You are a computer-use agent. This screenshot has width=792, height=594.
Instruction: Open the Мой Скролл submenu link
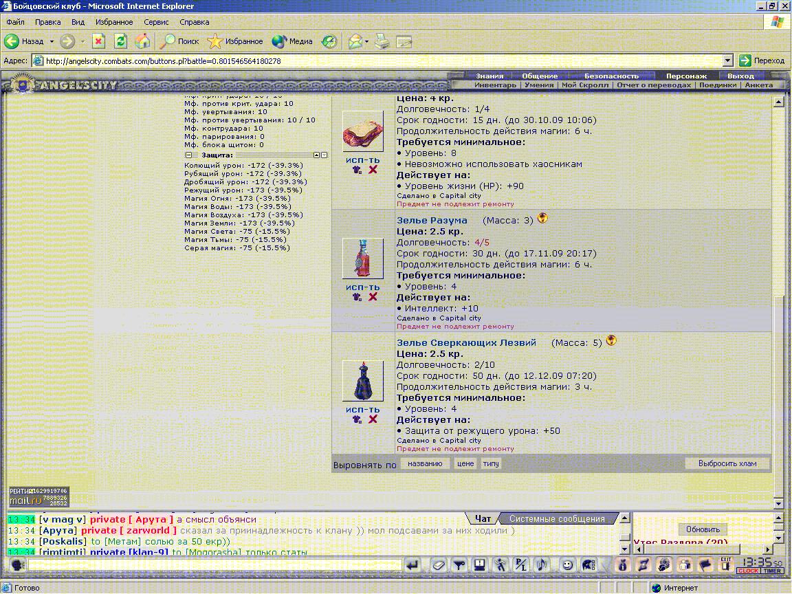click(x=585, y=85)
